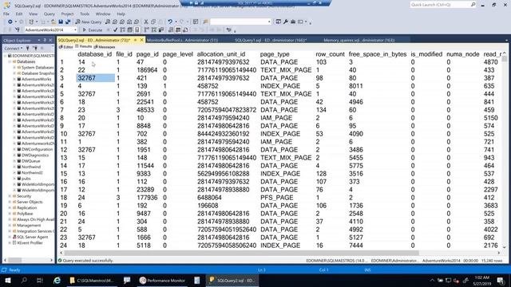Click the Disconnect plug icon in Object Explorer
511x287 pixels.
coord(35,48)
